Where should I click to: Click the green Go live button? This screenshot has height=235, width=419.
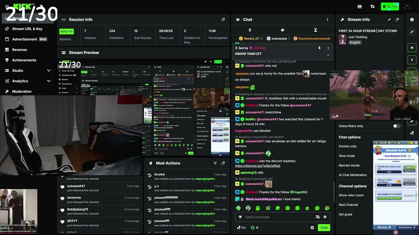click(x=390, y=7)
